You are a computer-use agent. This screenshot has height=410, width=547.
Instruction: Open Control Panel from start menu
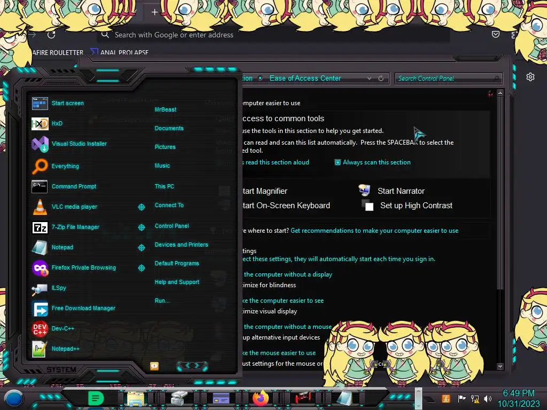click(171, 226)
